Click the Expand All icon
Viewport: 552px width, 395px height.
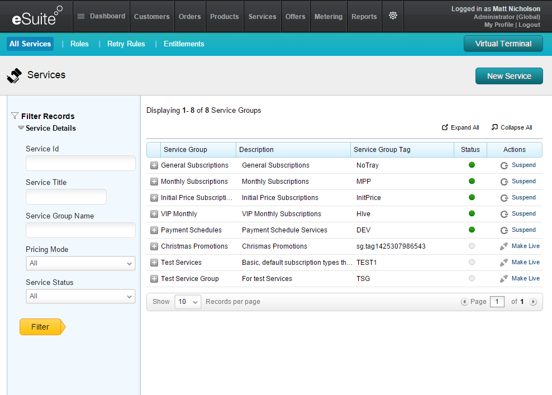[445, 127]
